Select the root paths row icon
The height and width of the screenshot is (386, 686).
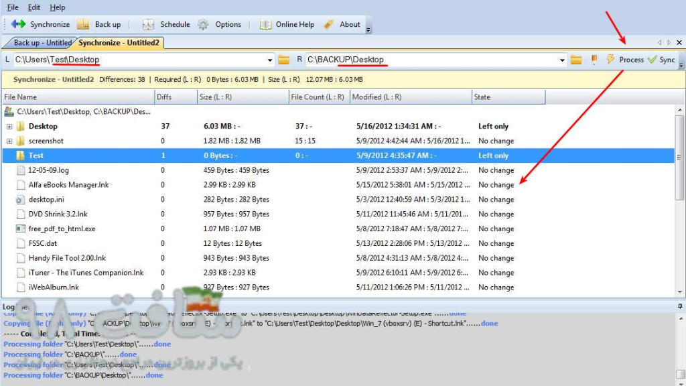(9, 112)
